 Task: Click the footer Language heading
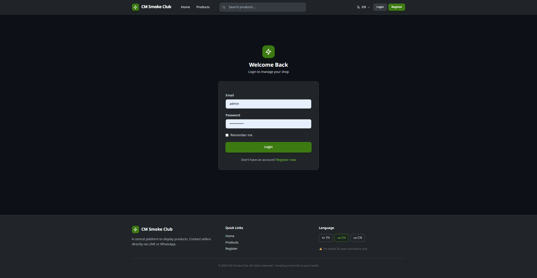pyautogui.click(x=326, y=228)
